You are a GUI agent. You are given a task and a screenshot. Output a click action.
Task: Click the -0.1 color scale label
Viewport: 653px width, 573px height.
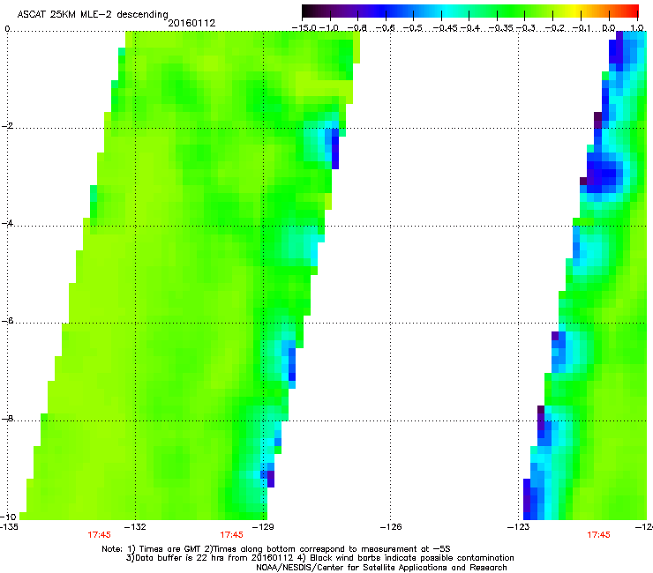[x=582, y=28]
